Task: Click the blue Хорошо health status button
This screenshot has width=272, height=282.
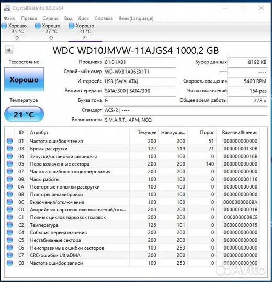Action: coord(24,79)
